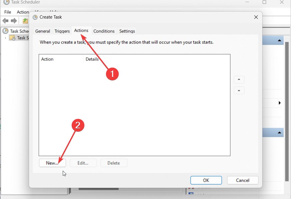Open the File menu
The height and width of the screenshot is (199, 291).
[x=8, y=12]
